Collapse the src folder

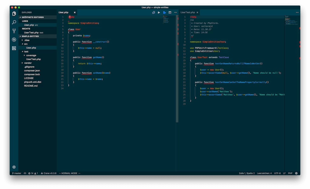coord(26,44)
